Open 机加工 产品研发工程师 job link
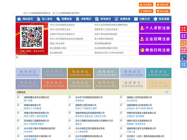 click(x=86, y=108)
